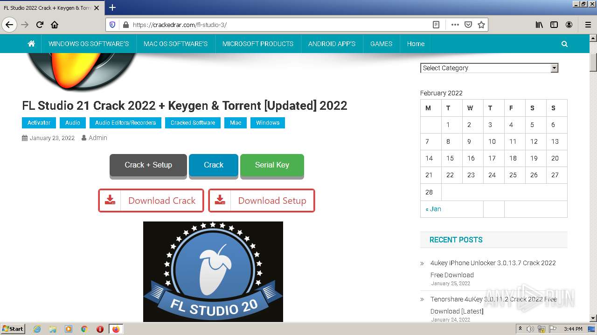Launch Chrome from the taskbar
This screenshot has width=597, height=335.
pos(84,329)
